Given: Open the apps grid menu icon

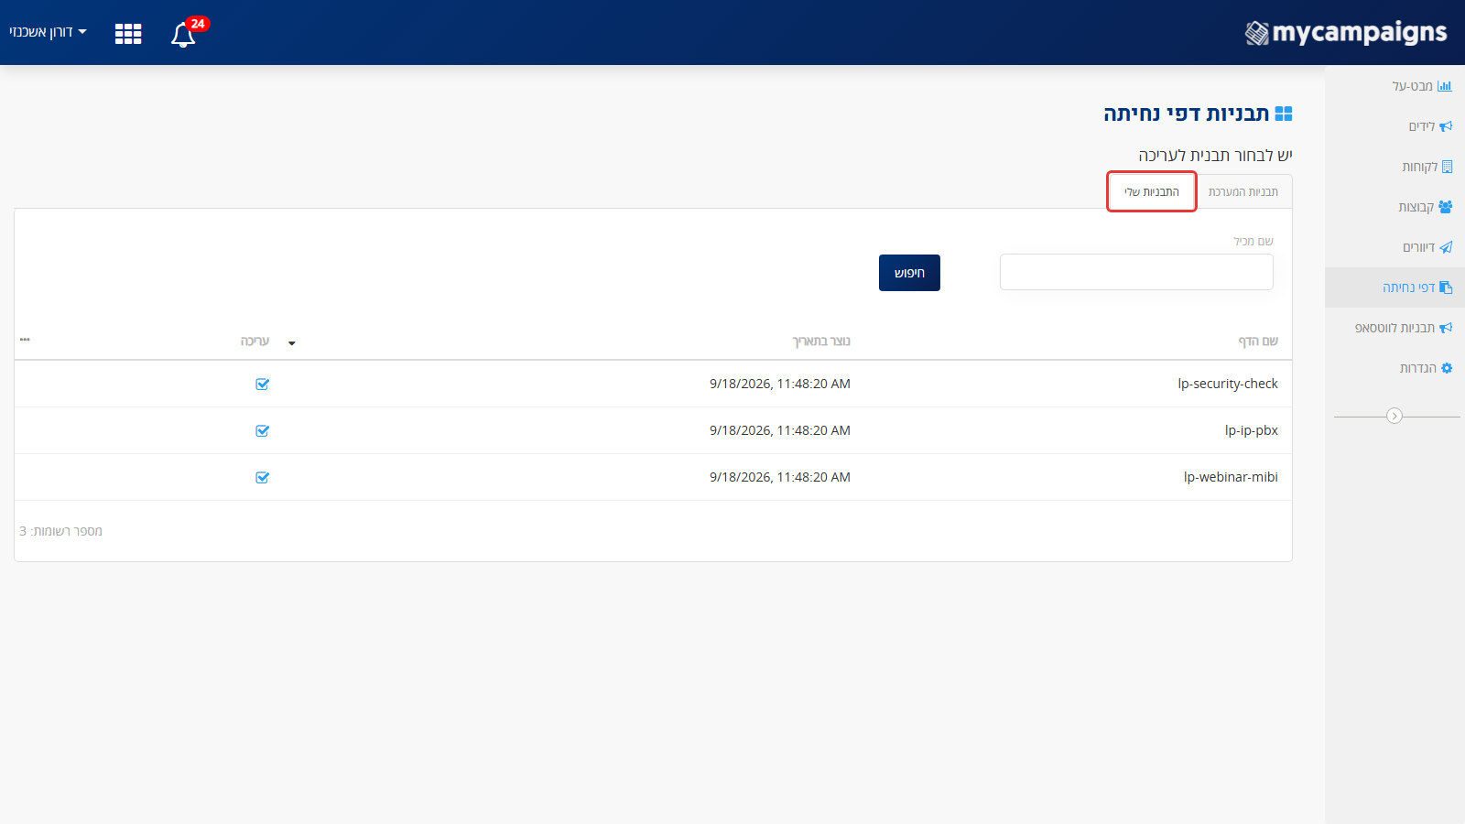Looking at the screenshot, I should (128, 34).
